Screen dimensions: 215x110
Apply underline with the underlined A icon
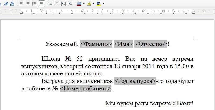click(12, 4)
